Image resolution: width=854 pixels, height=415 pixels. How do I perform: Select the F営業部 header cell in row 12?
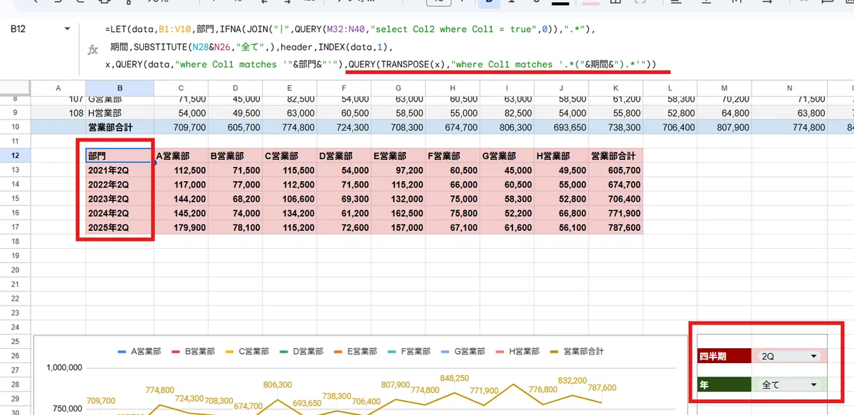[453, 156]
